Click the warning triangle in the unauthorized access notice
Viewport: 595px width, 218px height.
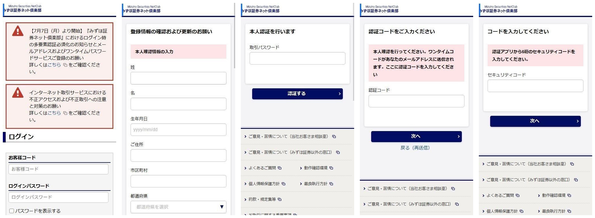18,93
